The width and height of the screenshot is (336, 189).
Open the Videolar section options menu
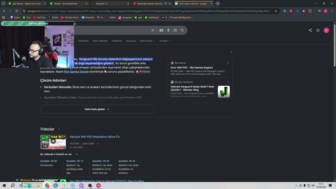click(x=59, y=129)
